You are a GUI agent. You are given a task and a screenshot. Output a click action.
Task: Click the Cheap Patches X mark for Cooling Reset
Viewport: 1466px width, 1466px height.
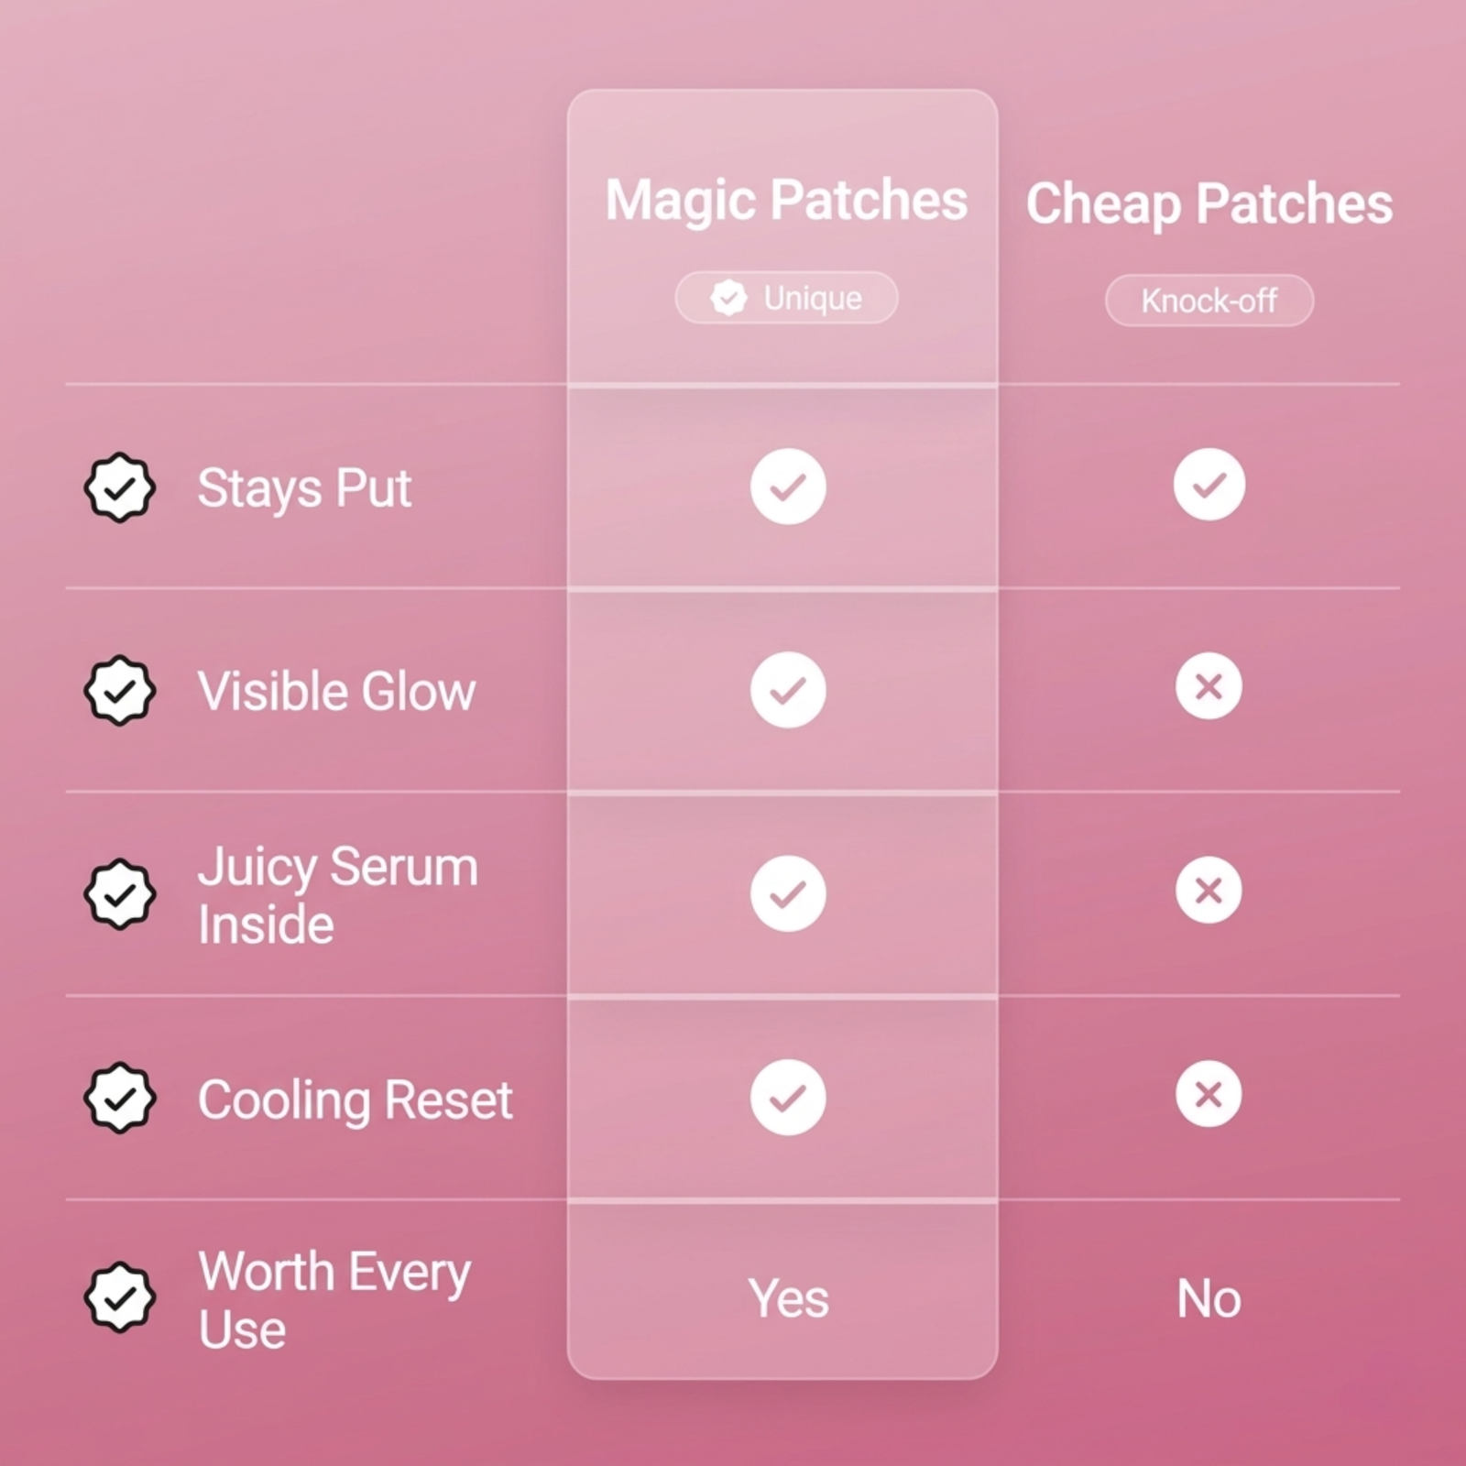pos(1209,1094)
